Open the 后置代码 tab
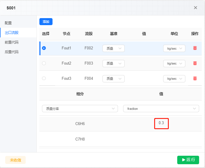 [18, 52]
